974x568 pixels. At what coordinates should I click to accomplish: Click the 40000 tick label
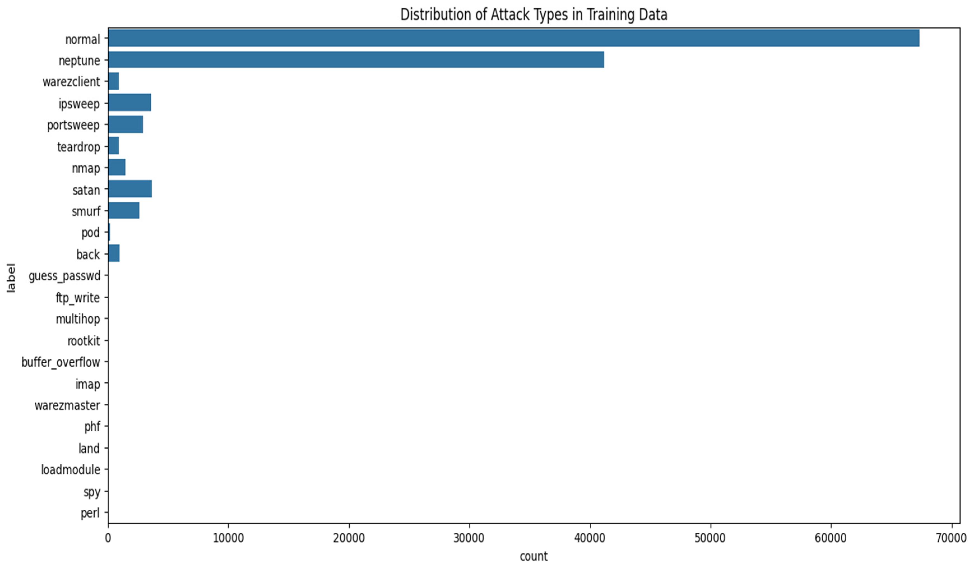click(590, 538)
